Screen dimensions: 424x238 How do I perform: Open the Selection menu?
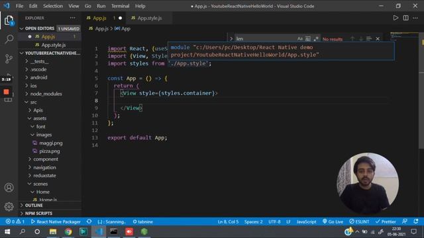click(x=53, y=6)
